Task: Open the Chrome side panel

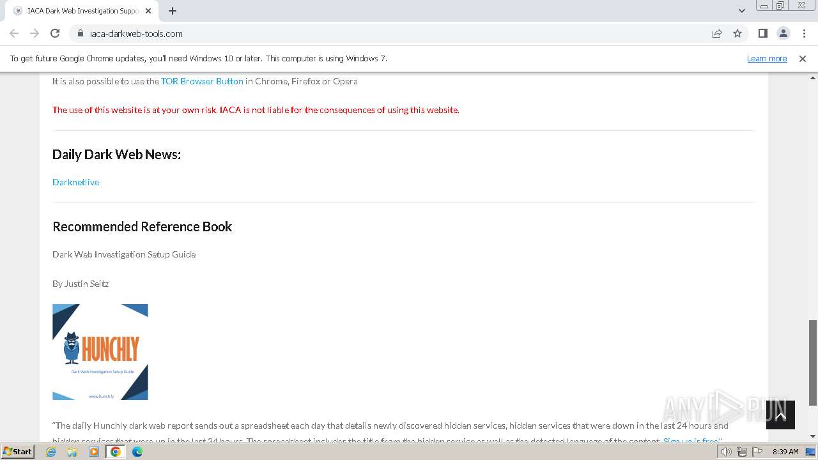Action: [x=762, y=33]
